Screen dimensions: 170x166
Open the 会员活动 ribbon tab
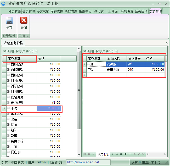[141, 11]
